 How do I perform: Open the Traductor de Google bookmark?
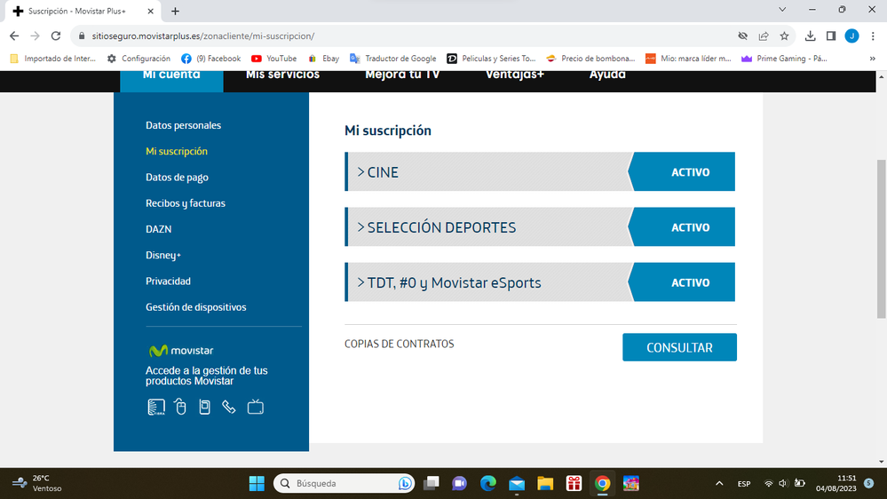click(x=393, y=59)
